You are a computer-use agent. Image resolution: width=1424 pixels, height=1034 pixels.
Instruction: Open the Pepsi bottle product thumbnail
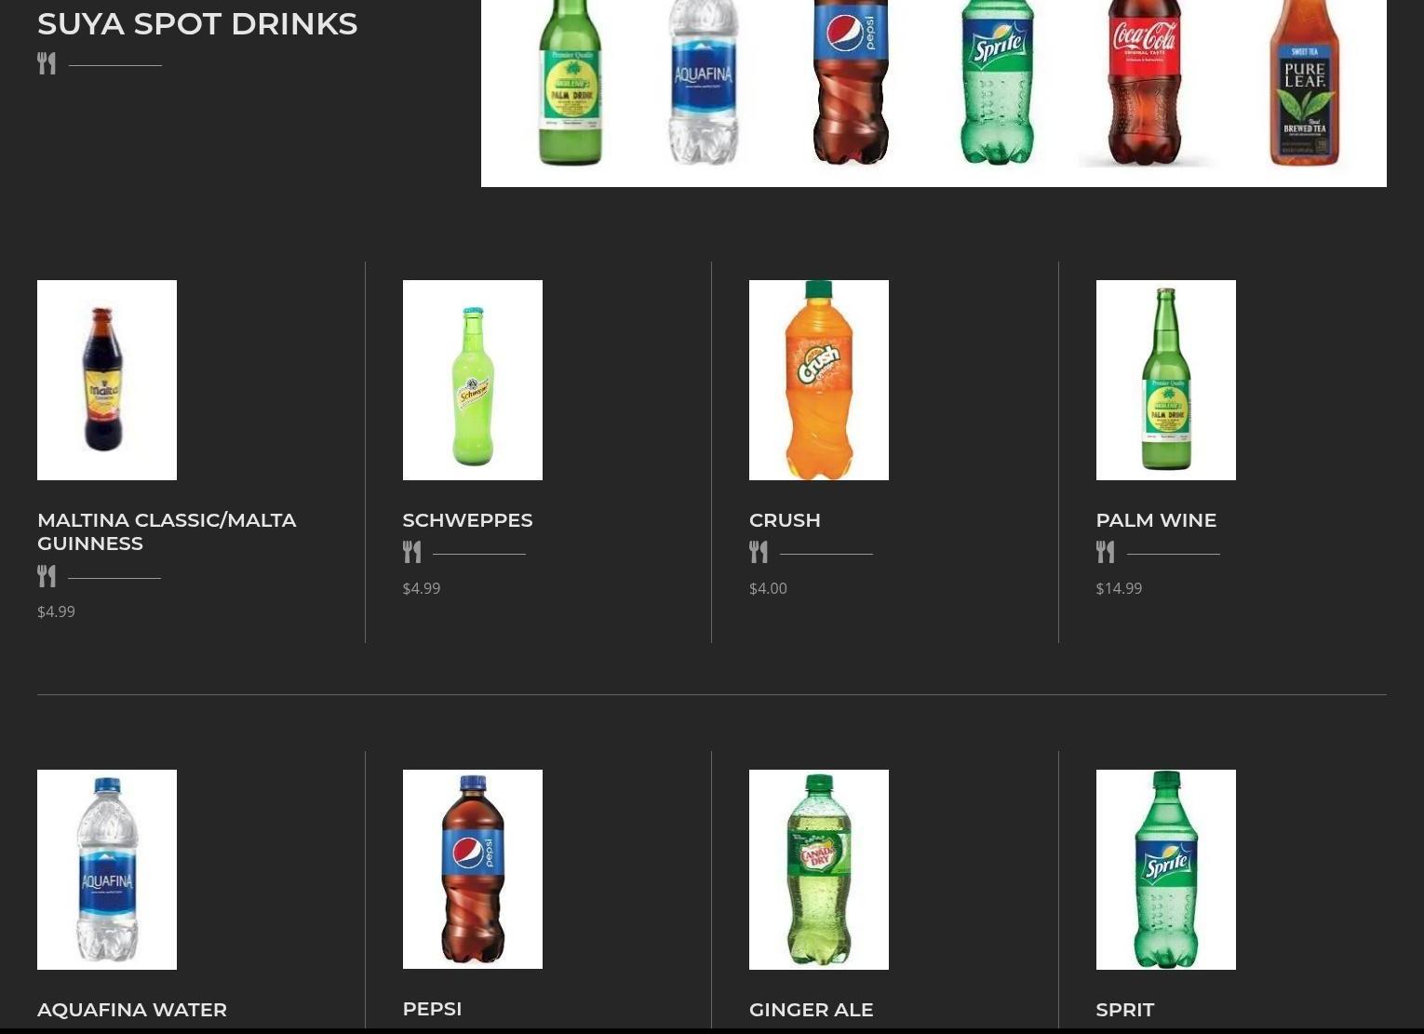[473, 869]
